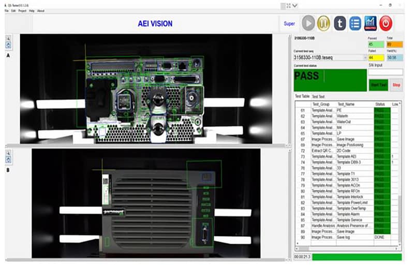Click the red power icon

click(386, 23)
